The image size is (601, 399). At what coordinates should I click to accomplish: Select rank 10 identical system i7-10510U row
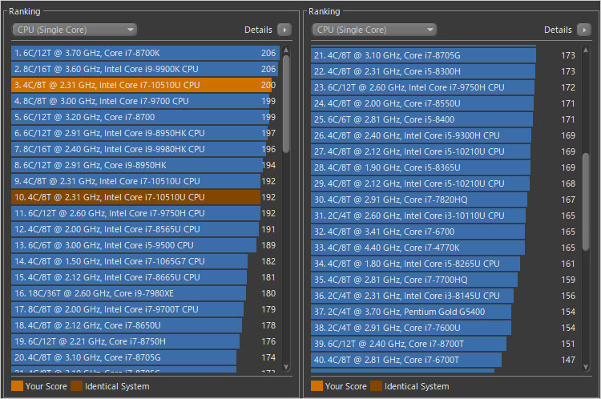pyautogui.click(x=136, y=197)
